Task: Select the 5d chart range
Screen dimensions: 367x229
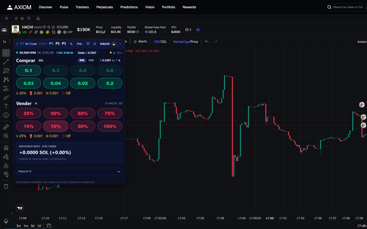Action: 33,226
